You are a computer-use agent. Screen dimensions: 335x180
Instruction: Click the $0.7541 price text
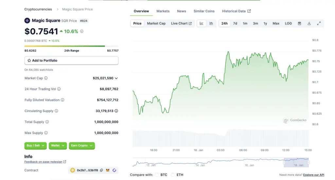point(41,32)
